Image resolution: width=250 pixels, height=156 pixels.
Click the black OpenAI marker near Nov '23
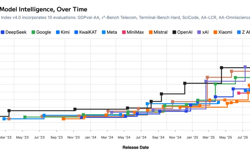pos(75,109)
